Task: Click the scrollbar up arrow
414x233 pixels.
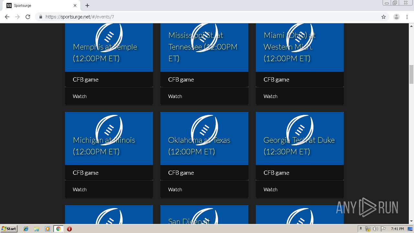Action: pyautogui.click(x=411, y=26)
